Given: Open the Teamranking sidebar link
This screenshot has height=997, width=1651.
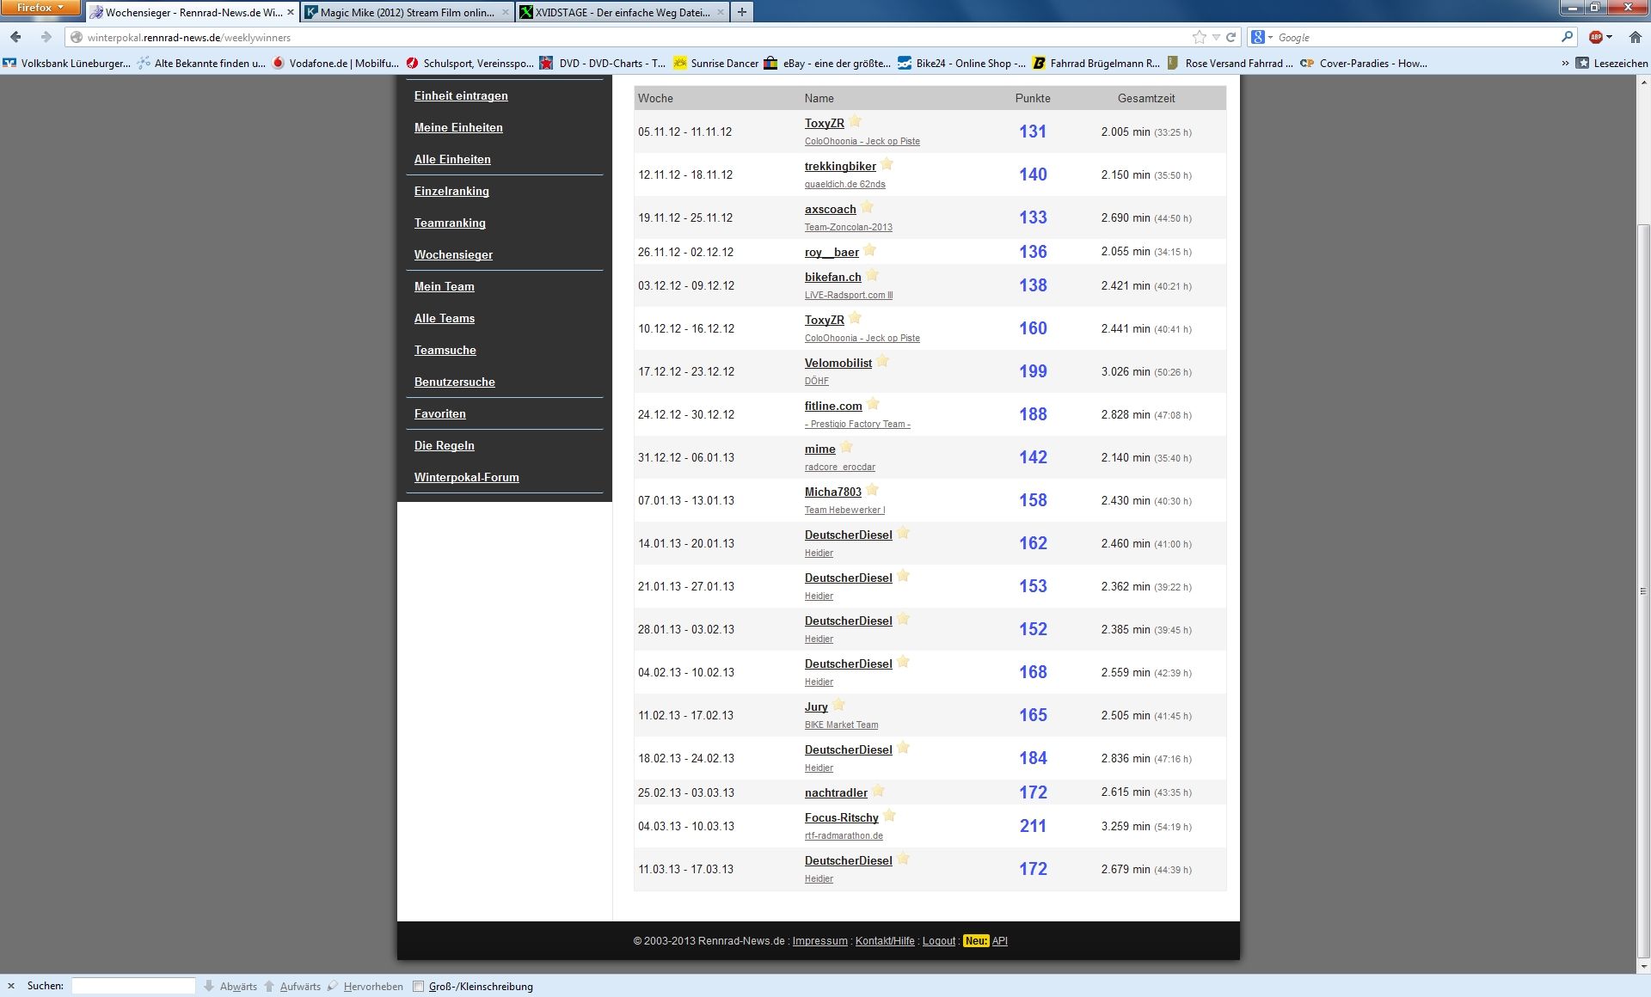Looking at the screenshot, I should point(450,223).
